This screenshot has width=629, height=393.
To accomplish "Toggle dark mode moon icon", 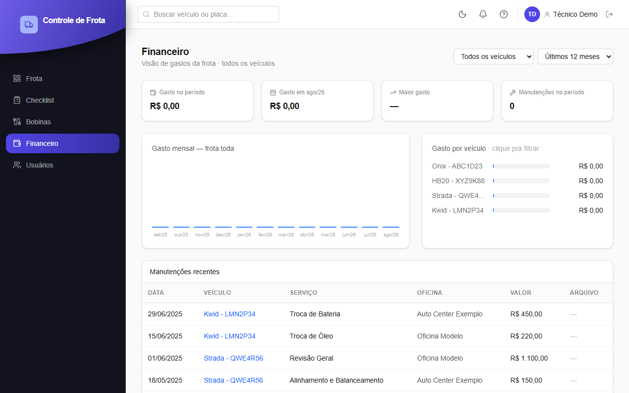I will (462, 14).
